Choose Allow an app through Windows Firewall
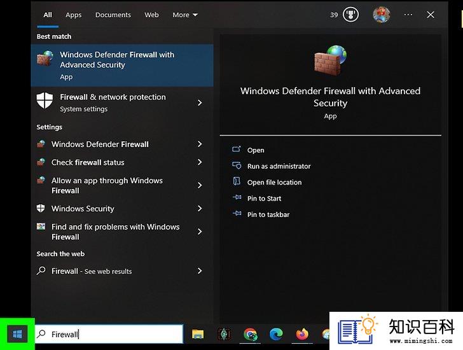This screenshot has height=350, width=463. 122,185
